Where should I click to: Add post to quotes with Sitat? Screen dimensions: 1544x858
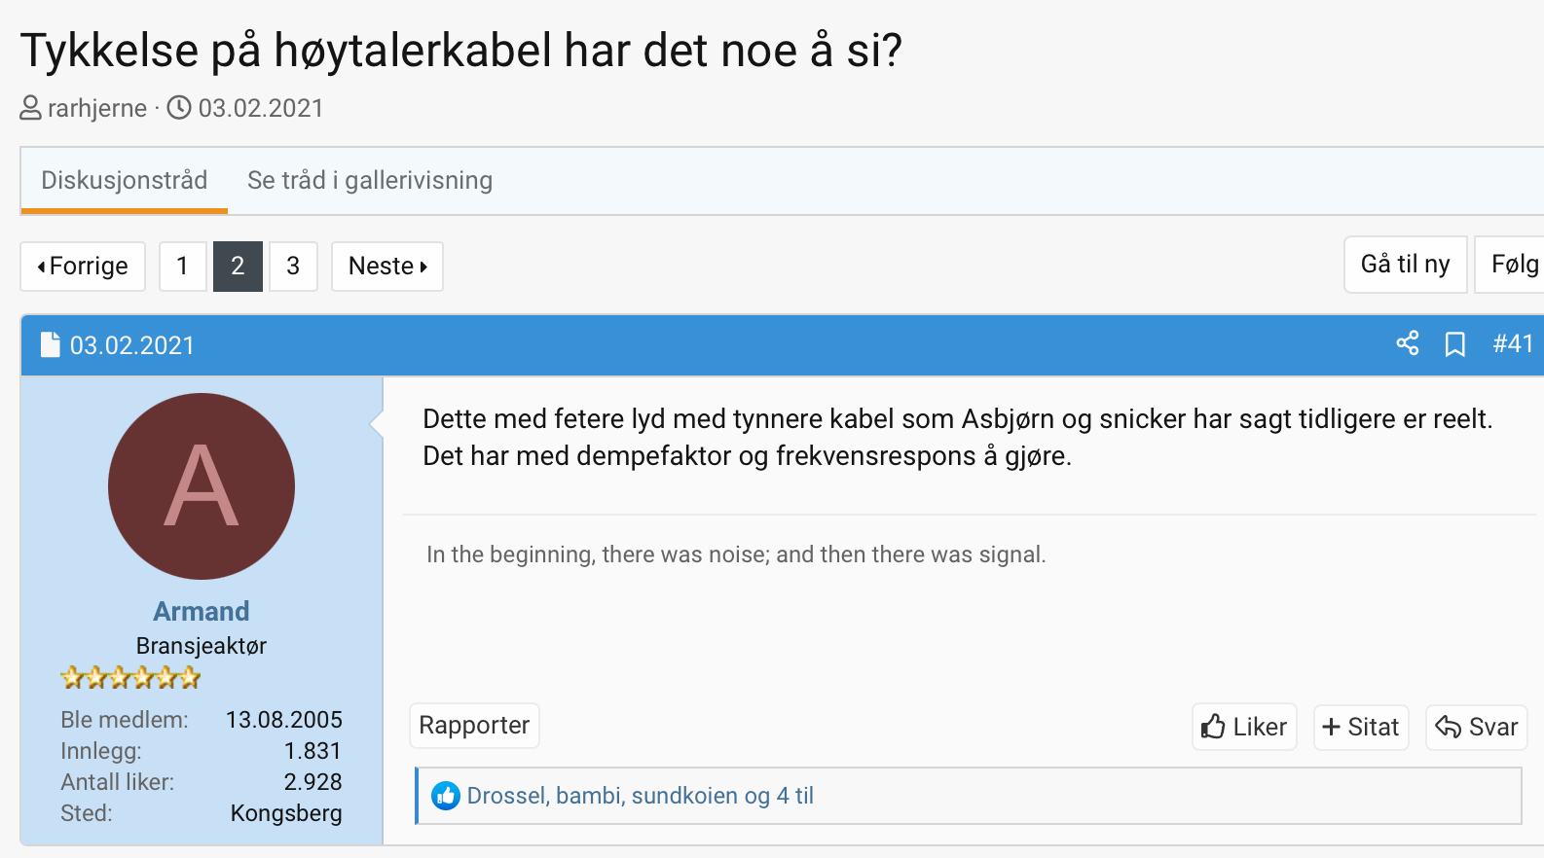tap(1361, 727)
